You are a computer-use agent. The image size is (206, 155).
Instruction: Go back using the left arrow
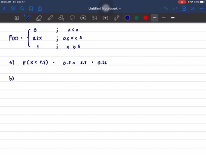pos(4,9)
